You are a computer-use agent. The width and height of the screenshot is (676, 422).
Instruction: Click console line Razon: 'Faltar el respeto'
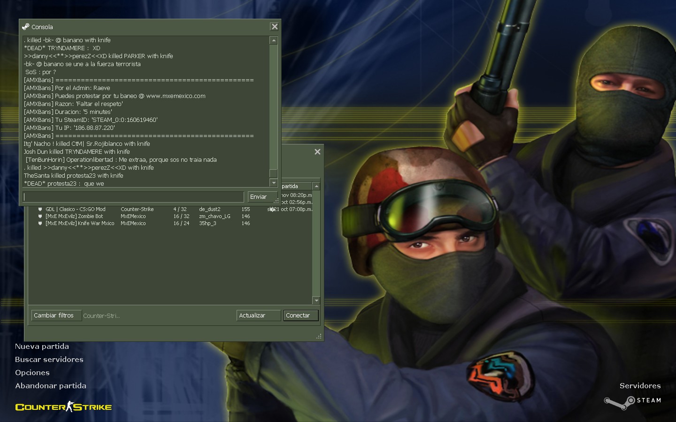click(x=73, y=104)
